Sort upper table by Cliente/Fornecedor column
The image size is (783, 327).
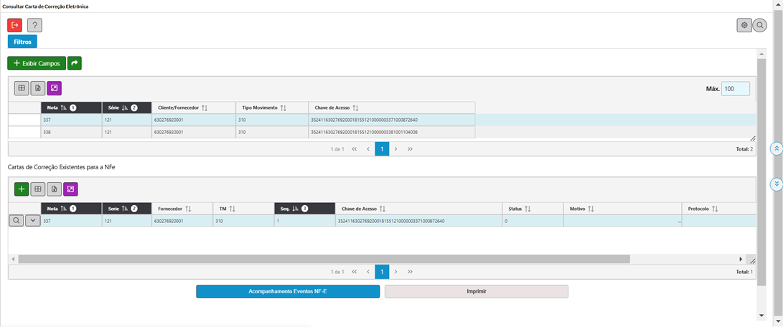[x=205, y=108]
